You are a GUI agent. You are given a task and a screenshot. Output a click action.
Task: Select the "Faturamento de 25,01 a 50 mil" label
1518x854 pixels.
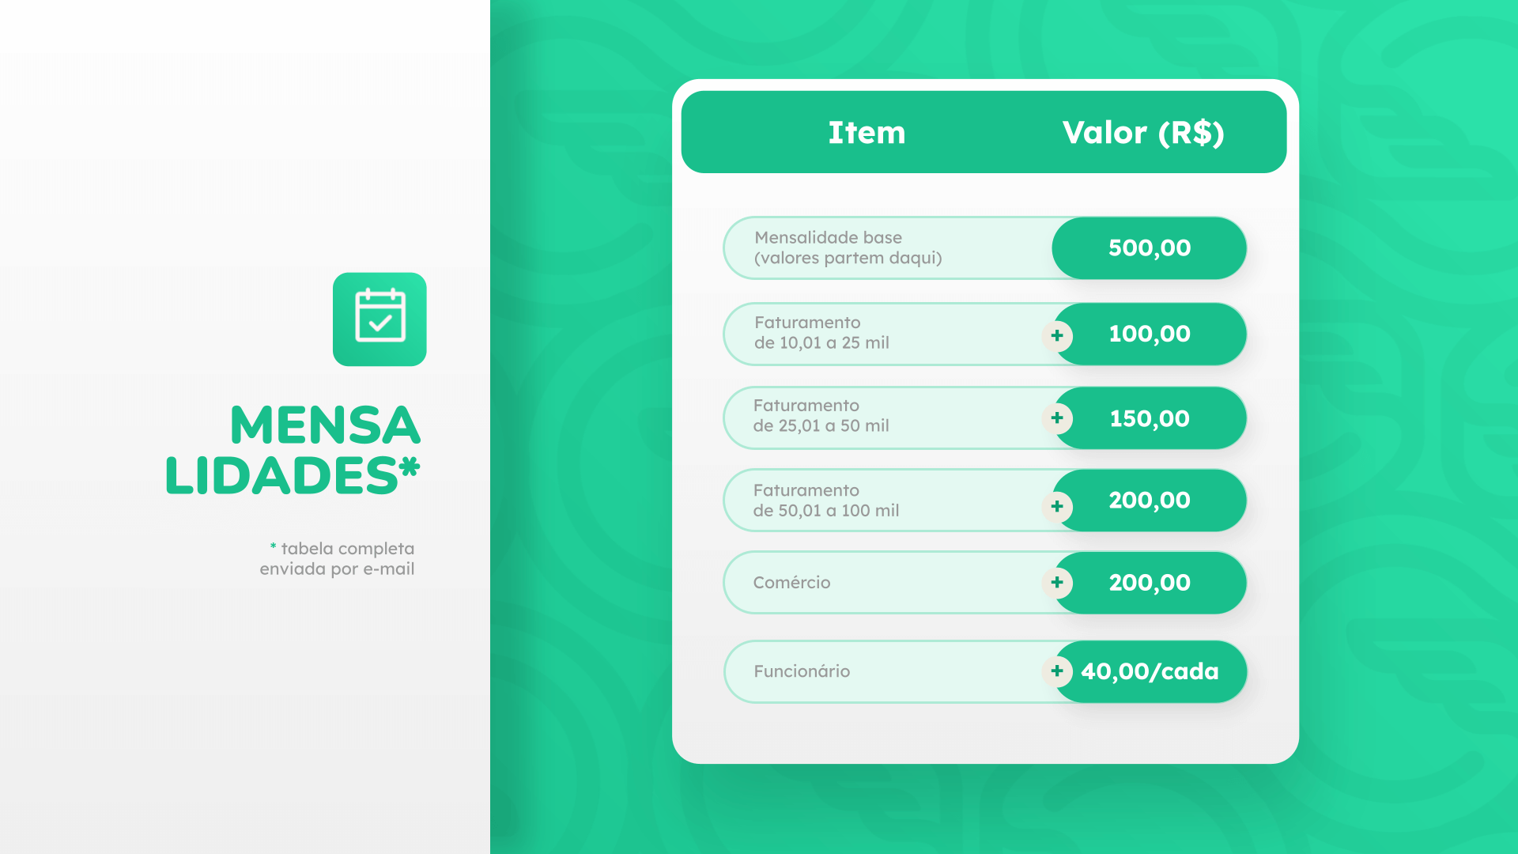(821, 416)
